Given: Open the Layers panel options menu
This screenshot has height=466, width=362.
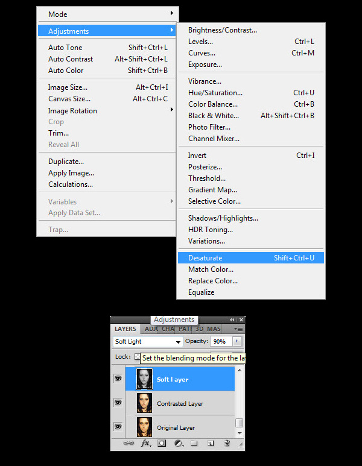Looking at the screenshot, I should (238, 329).
